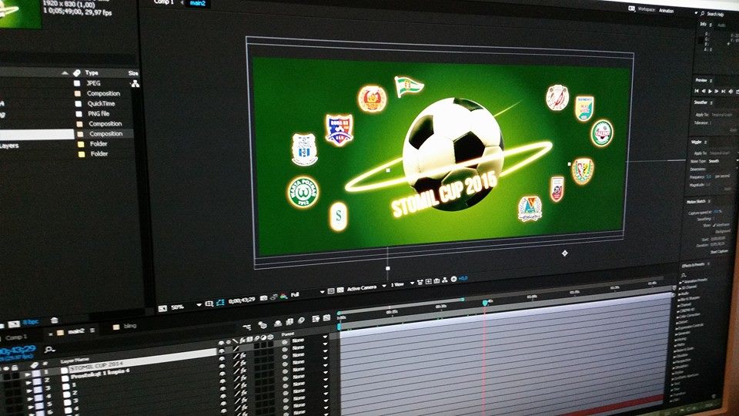739x416 pixels.
Task: Click the Reset Exposure icon
Action: point(453,279)
